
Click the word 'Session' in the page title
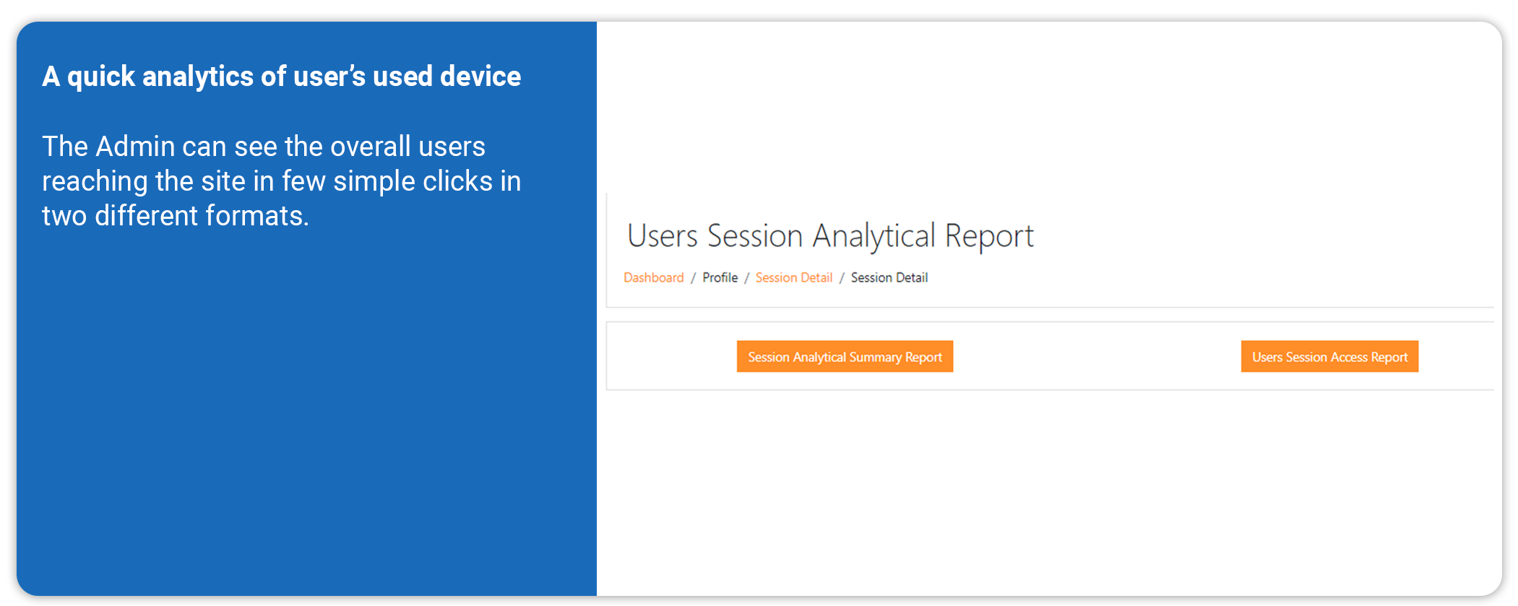[755, 236]
